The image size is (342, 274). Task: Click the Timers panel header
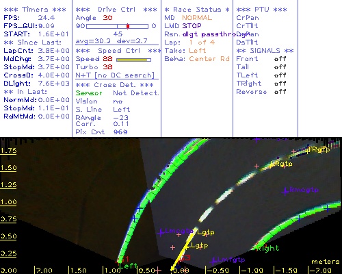(35, 10)
